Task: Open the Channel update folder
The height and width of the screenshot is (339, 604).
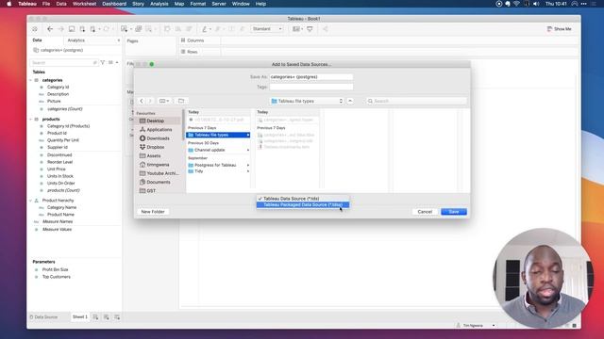Action: [x=218, y=150]
